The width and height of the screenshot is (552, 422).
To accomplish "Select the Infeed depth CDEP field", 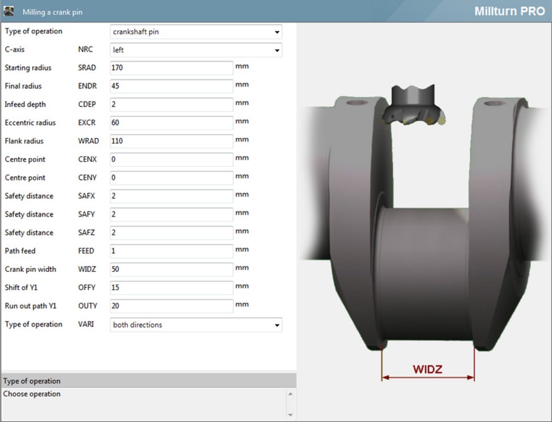I will [171, 104].
